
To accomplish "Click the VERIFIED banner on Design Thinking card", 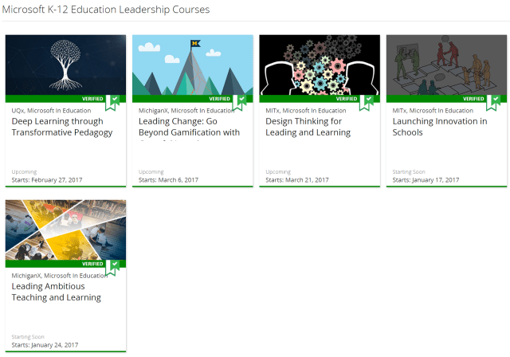I will pyautogui.click(x=347, y=100).
